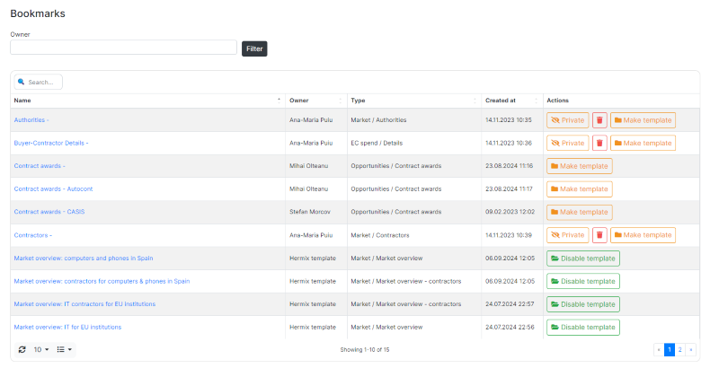Delete the Buyer-Contractor Details bookmark
Image resolution: width=719 pixels, height=377 pixels.
coord(599,143)
